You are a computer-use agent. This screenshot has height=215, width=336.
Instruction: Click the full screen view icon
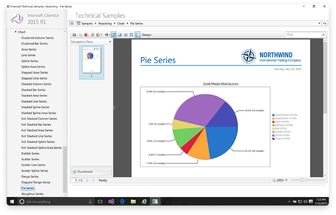pos(131,35)
